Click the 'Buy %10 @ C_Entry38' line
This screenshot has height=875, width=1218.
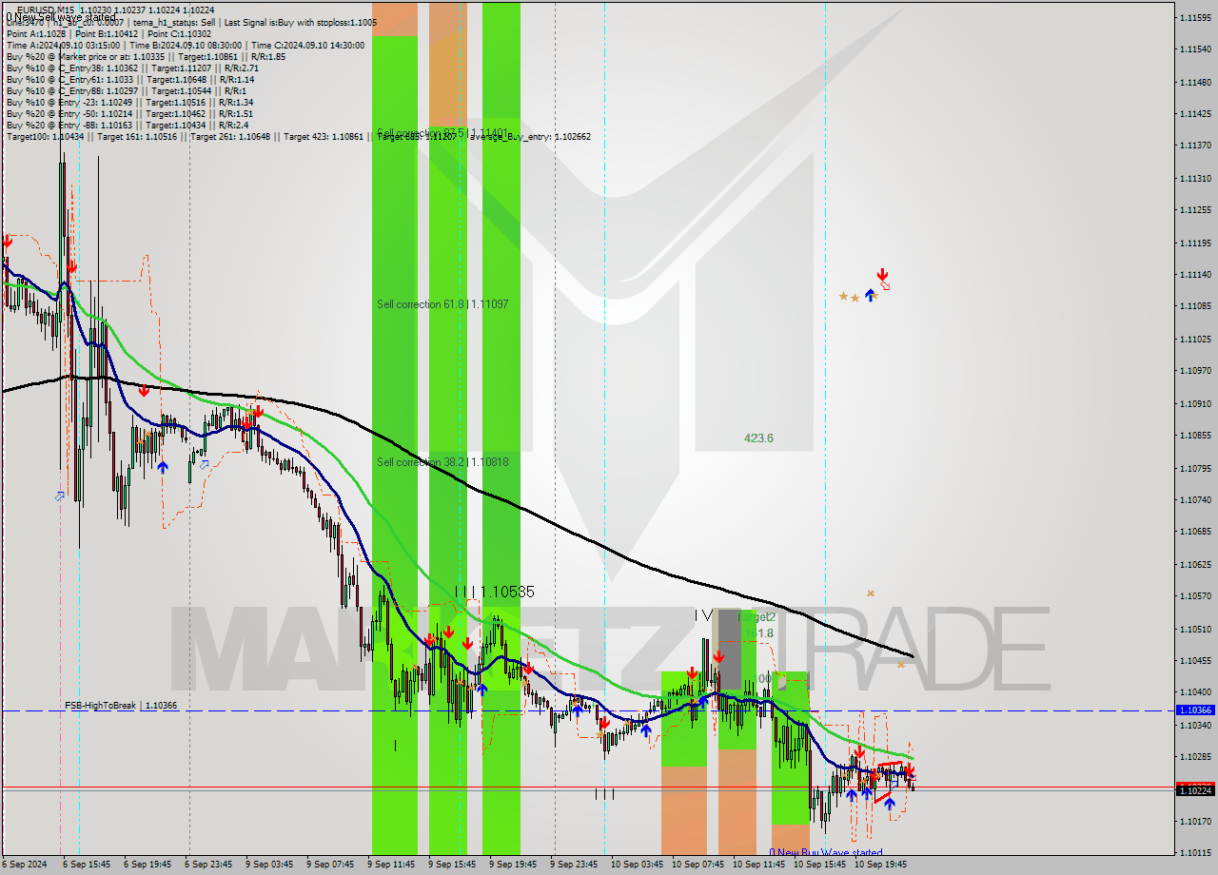tap(132, 68)
